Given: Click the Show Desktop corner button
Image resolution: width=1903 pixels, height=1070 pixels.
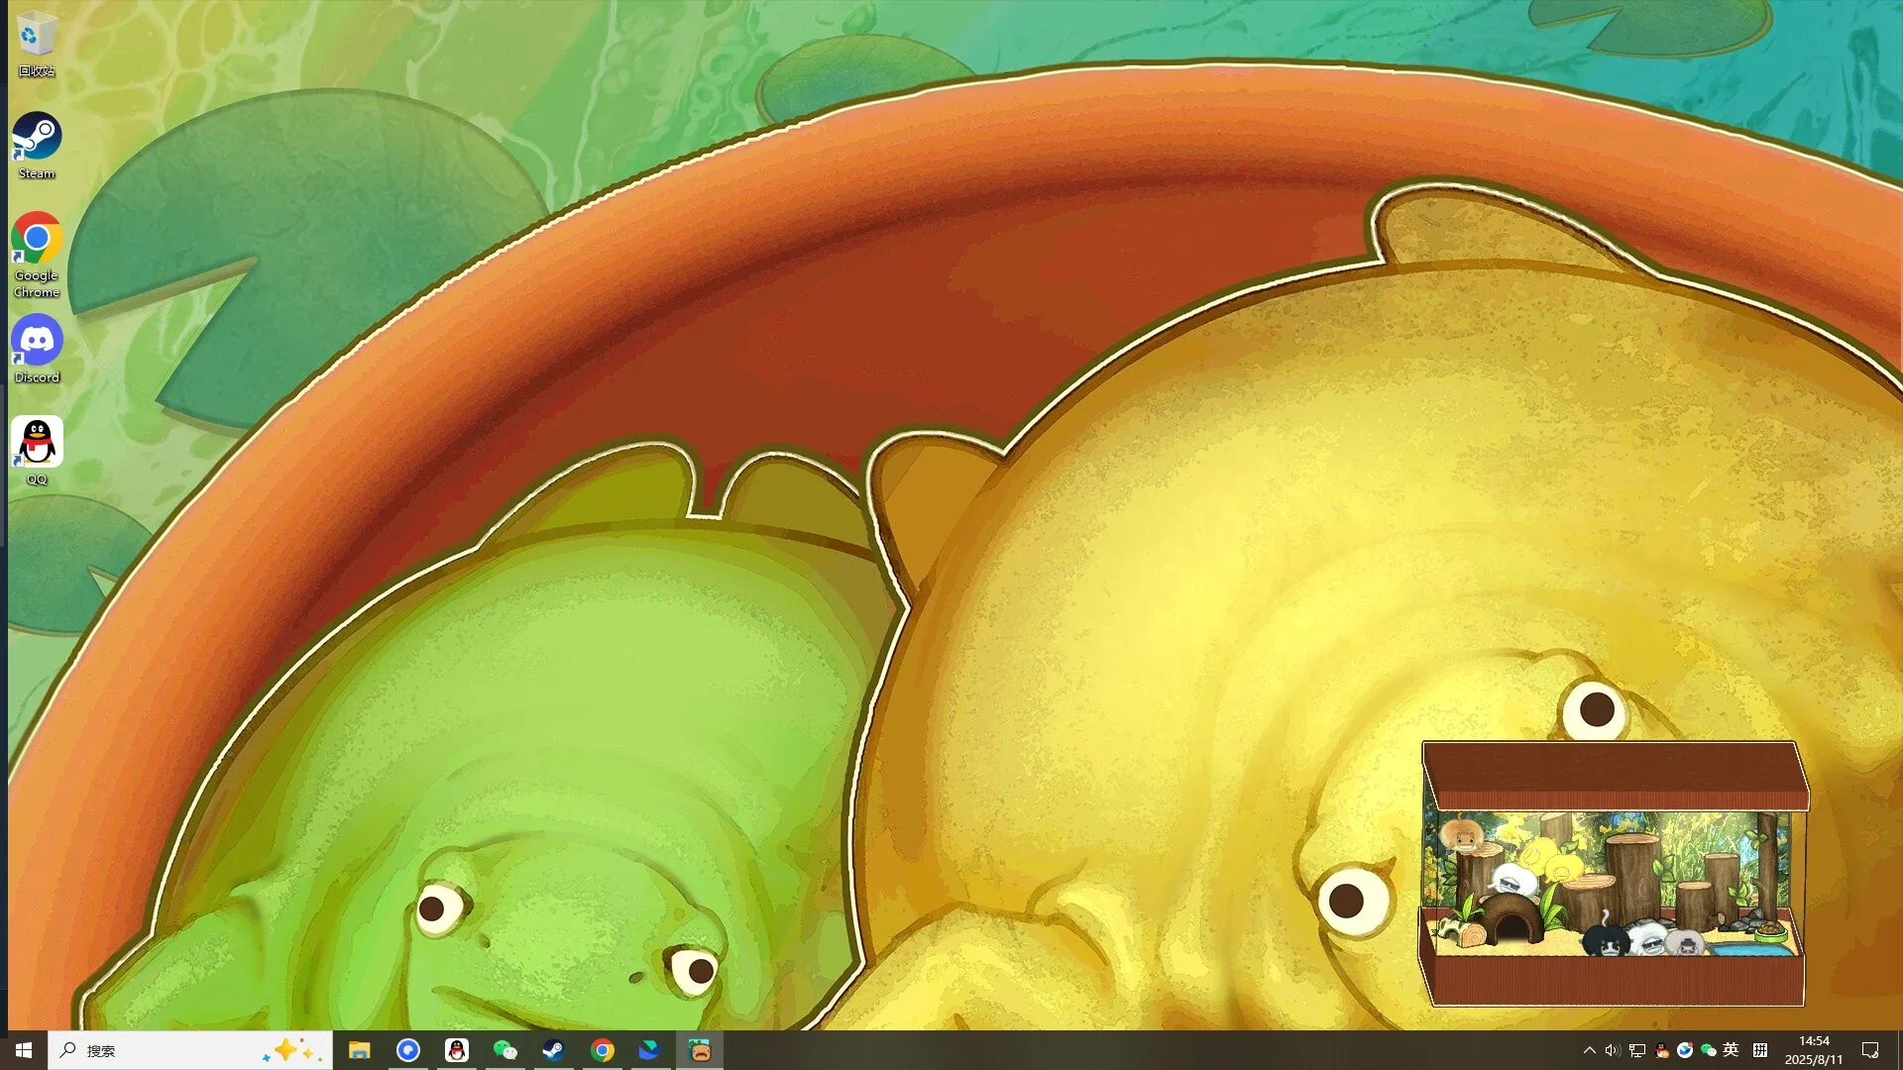Looking at the screenshot, I should click(x=1900, y=1050).
